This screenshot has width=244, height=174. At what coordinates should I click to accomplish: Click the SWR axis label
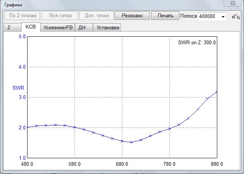pyautogui.click(x=18, y=88)
